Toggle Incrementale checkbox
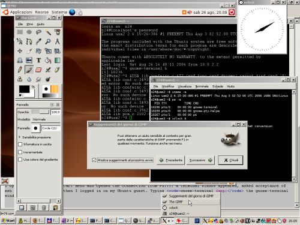The height and width of the screenshot is (225, 300). pyautogui.click(x=20, y=152)
